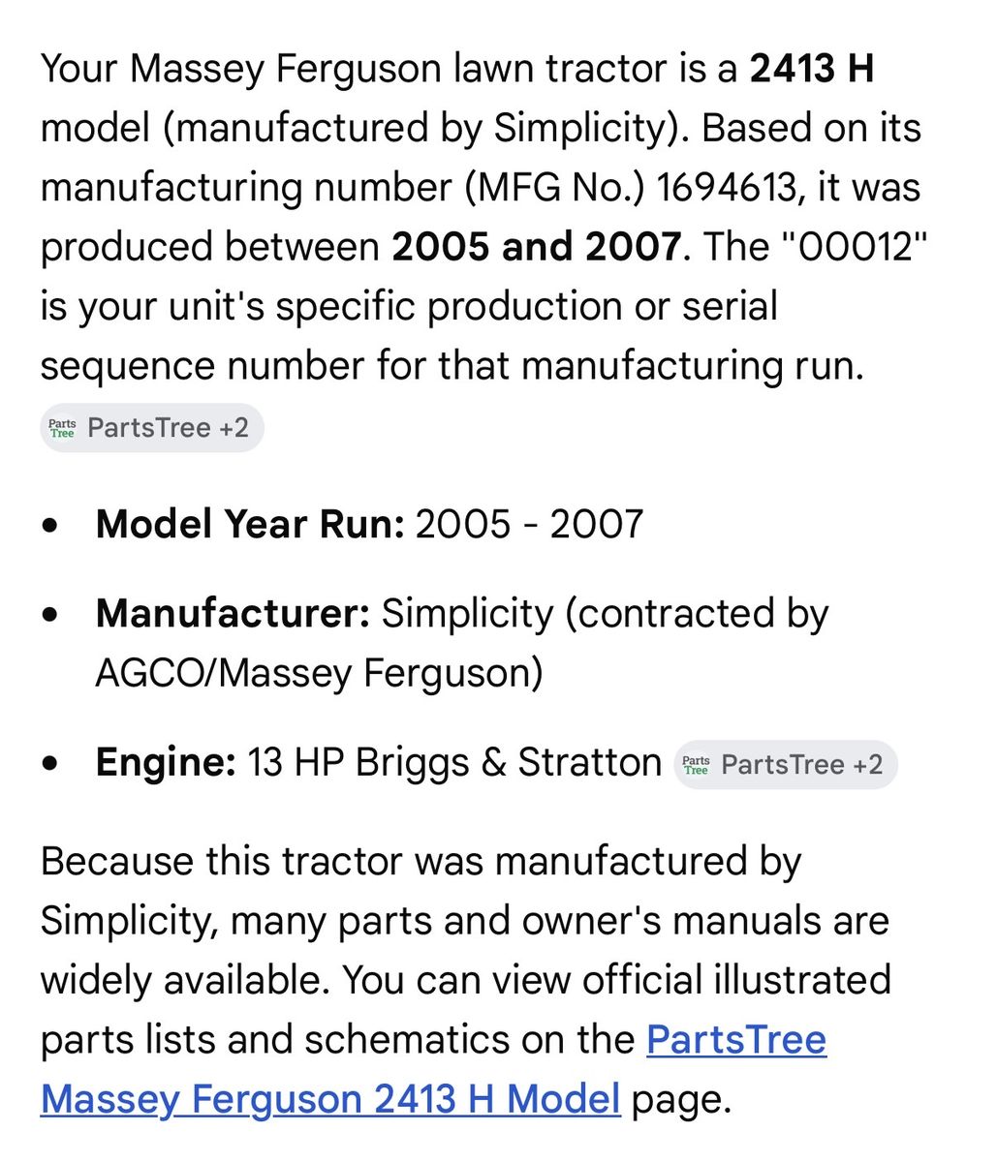
Task: Click the AGCO/Massey Ferguson text
Action: (319, 673)
